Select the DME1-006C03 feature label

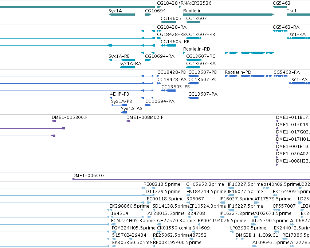(x=89, y=176)
